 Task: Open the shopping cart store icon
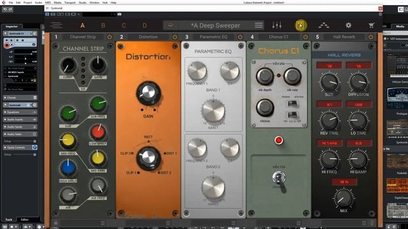371,25
